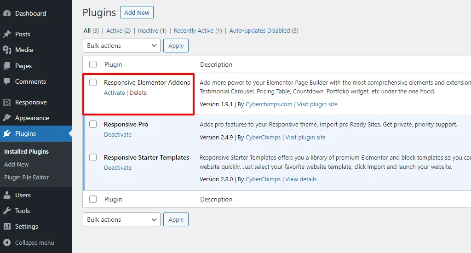
Task: Click bottom Apply button
Action: coord(176,219)
